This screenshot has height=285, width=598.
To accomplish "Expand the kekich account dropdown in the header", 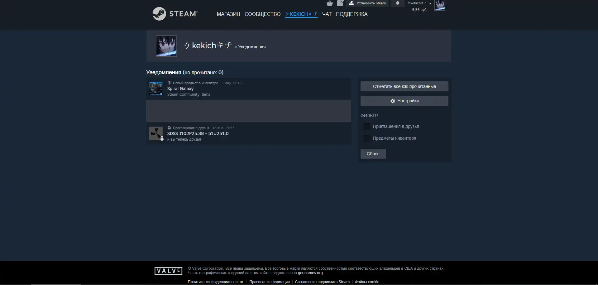I will tap(419, 3).
